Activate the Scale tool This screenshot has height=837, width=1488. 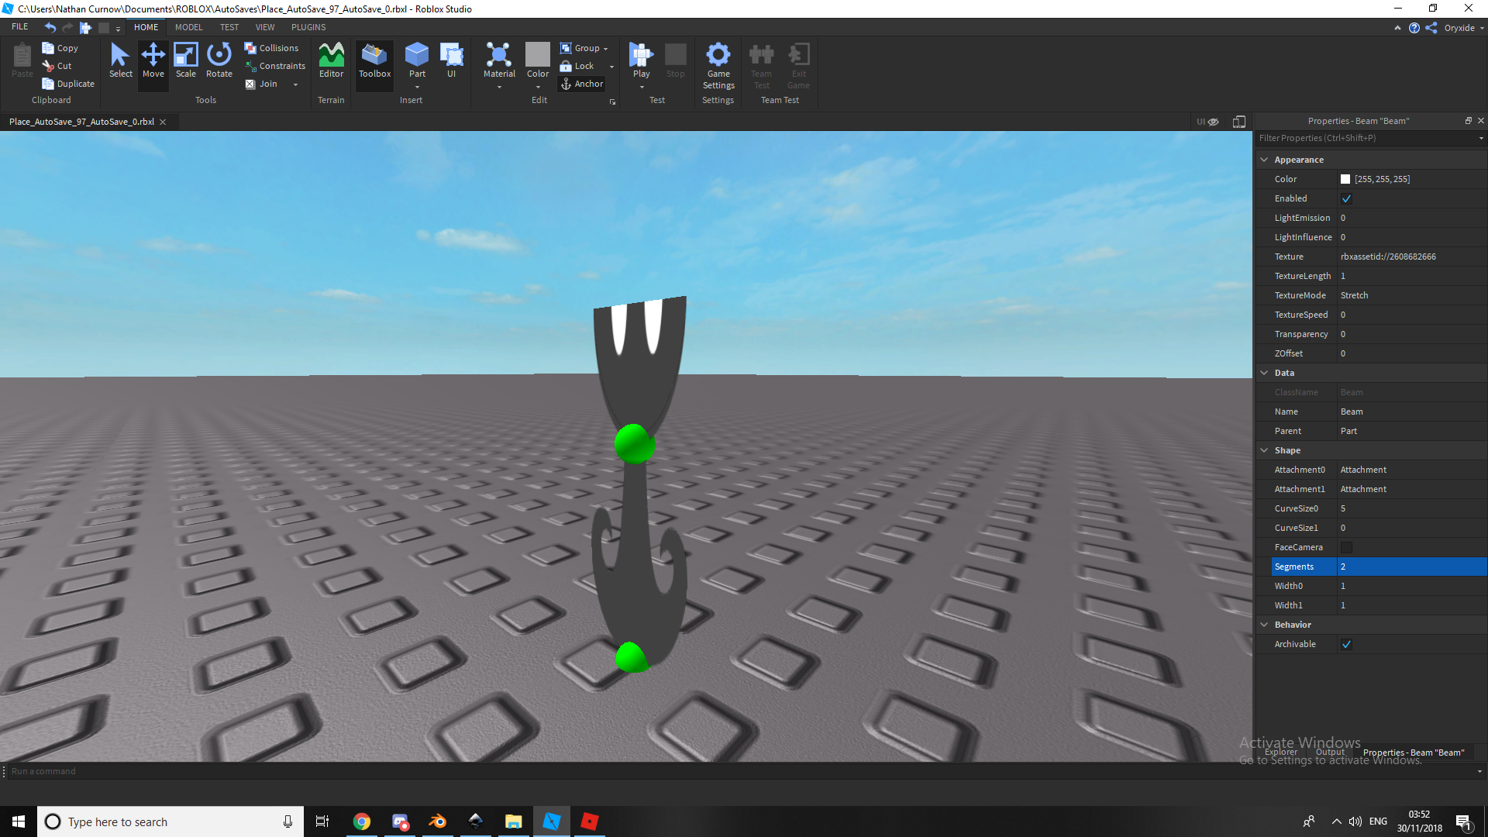185,60
